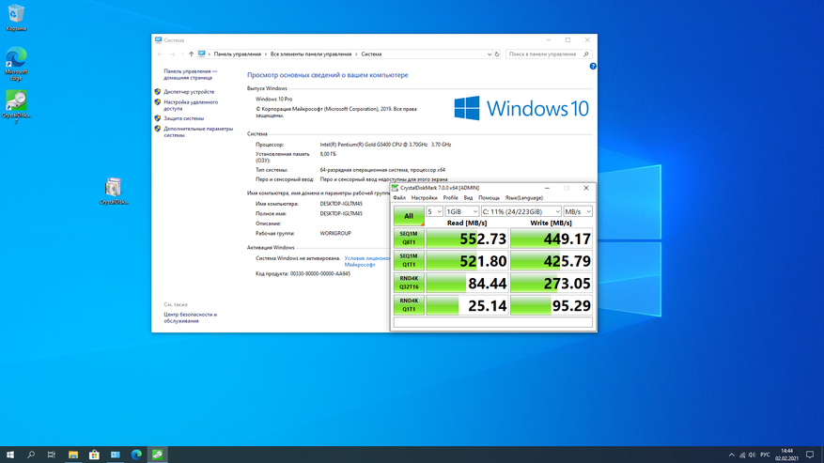Click the back arrow in System window
The image size is (824, 463).
point(160,54)
